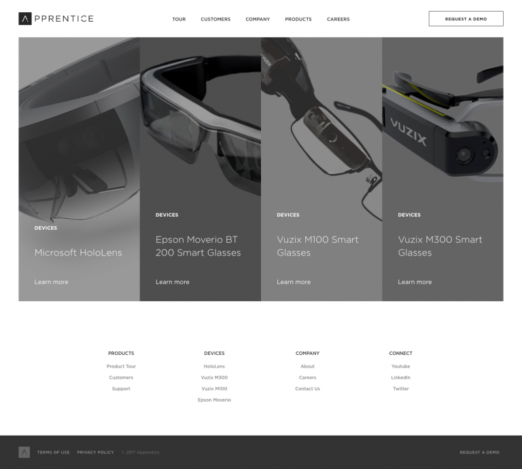Click the HoloLens headset image

(80, 130)
